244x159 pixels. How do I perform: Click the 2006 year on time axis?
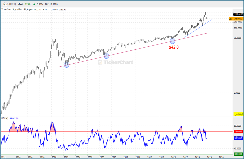(90, 157)
